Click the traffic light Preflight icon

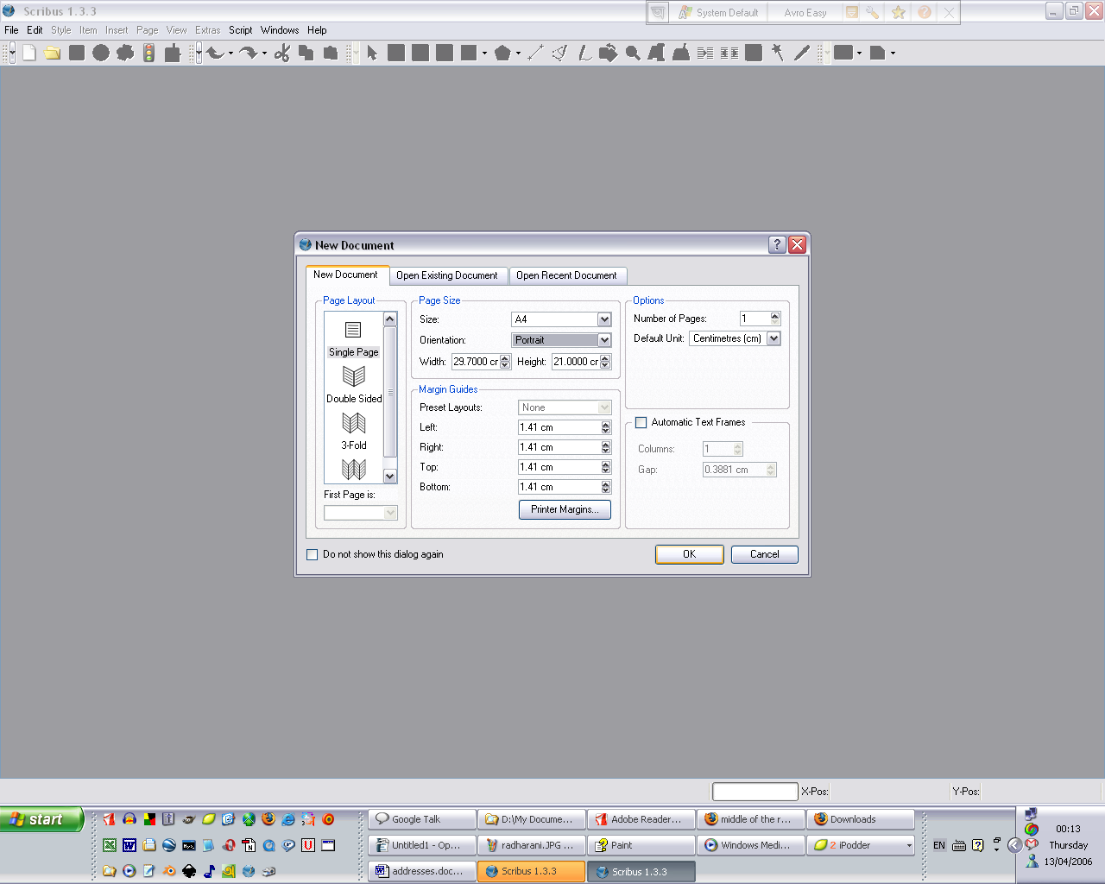149,54
